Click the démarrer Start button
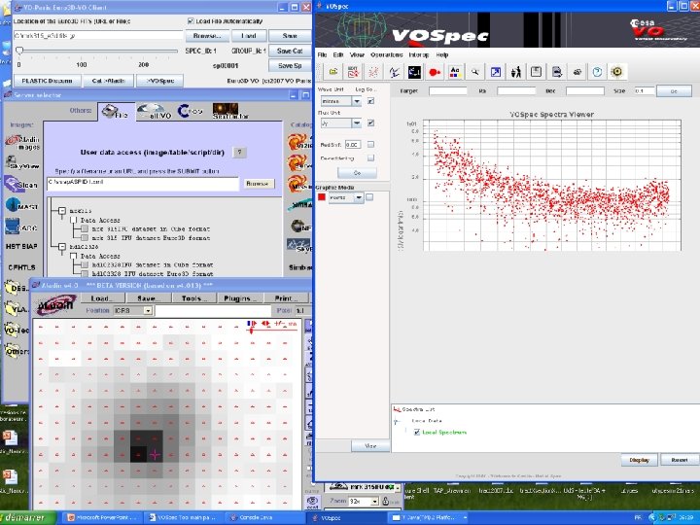Image resolution: width=700 pixels, height=525 pixels. click(28, 518)
